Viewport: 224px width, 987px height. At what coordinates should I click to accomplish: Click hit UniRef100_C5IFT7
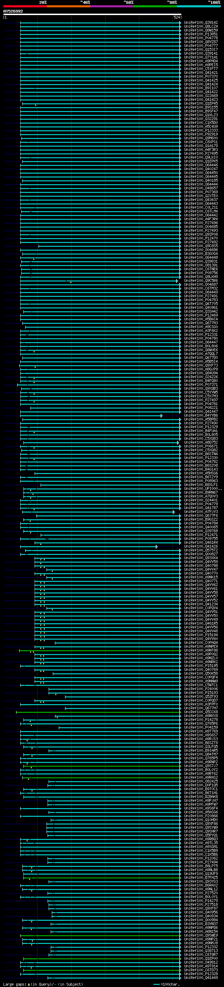click(x=201, y=69)
